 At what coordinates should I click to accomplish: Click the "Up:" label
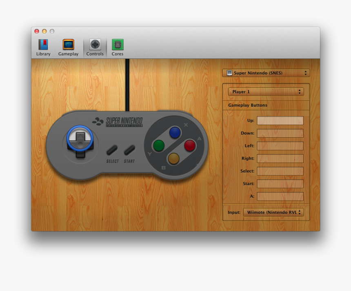(251, 121)
